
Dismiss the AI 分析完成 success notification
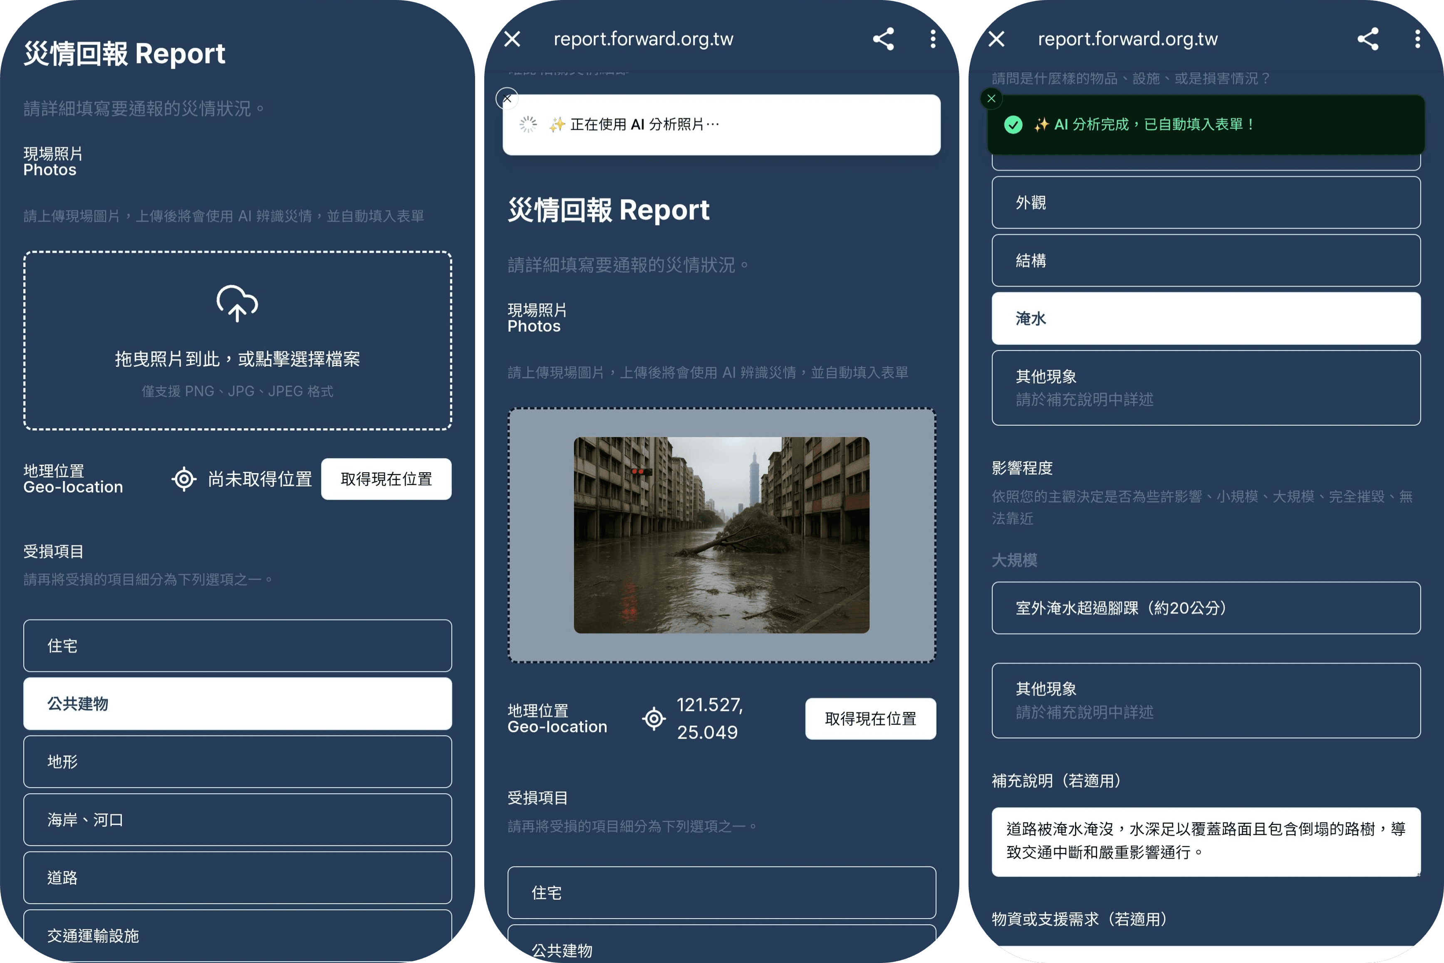click(991, 98)
